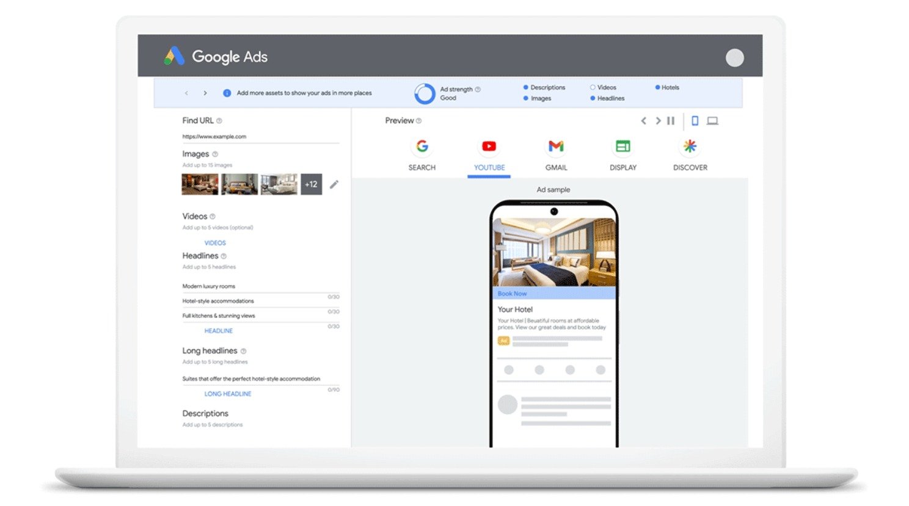Click the Book Now button
The height and width of the screenshot is (506, 909).
point(512,293)
